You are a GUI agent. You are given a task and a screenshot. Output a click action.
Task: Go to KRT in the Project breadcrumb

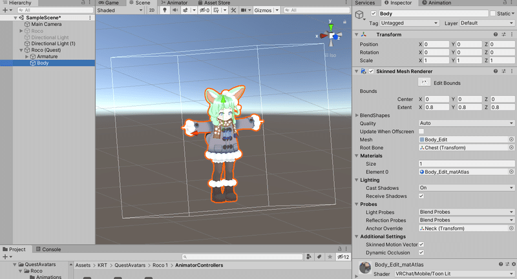click(102, 265)
